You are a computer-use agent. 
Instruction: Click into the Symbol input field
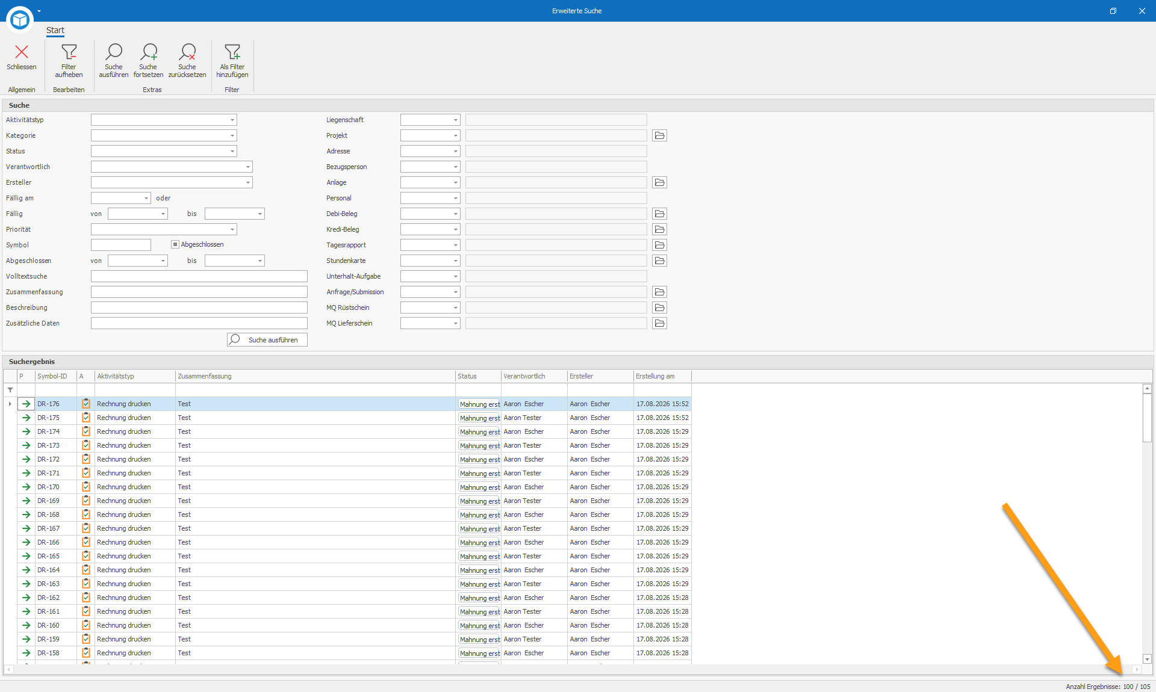121,245
